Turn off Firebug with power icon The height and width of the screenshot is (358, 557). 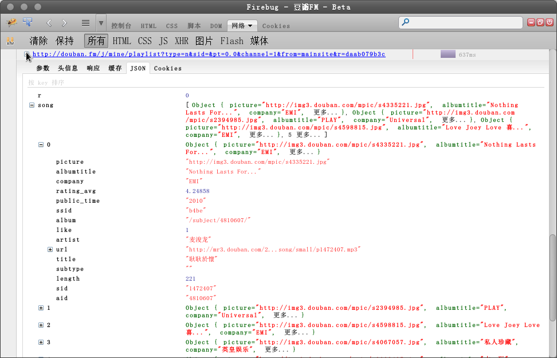(549, 22)
